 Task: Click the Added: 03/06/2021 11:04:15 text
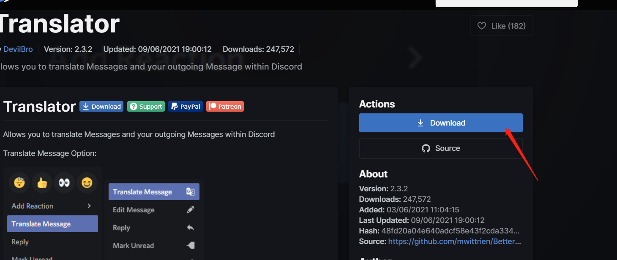pyautogui.click(x=409, y=209)
